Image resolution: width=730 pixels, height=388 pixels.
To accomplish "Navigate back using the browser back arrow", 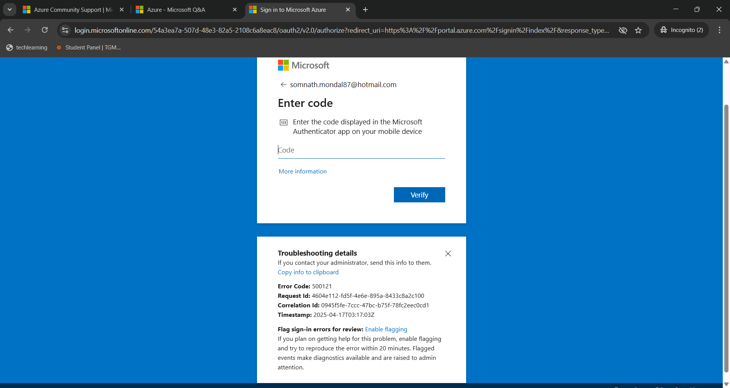I will 10,30.
